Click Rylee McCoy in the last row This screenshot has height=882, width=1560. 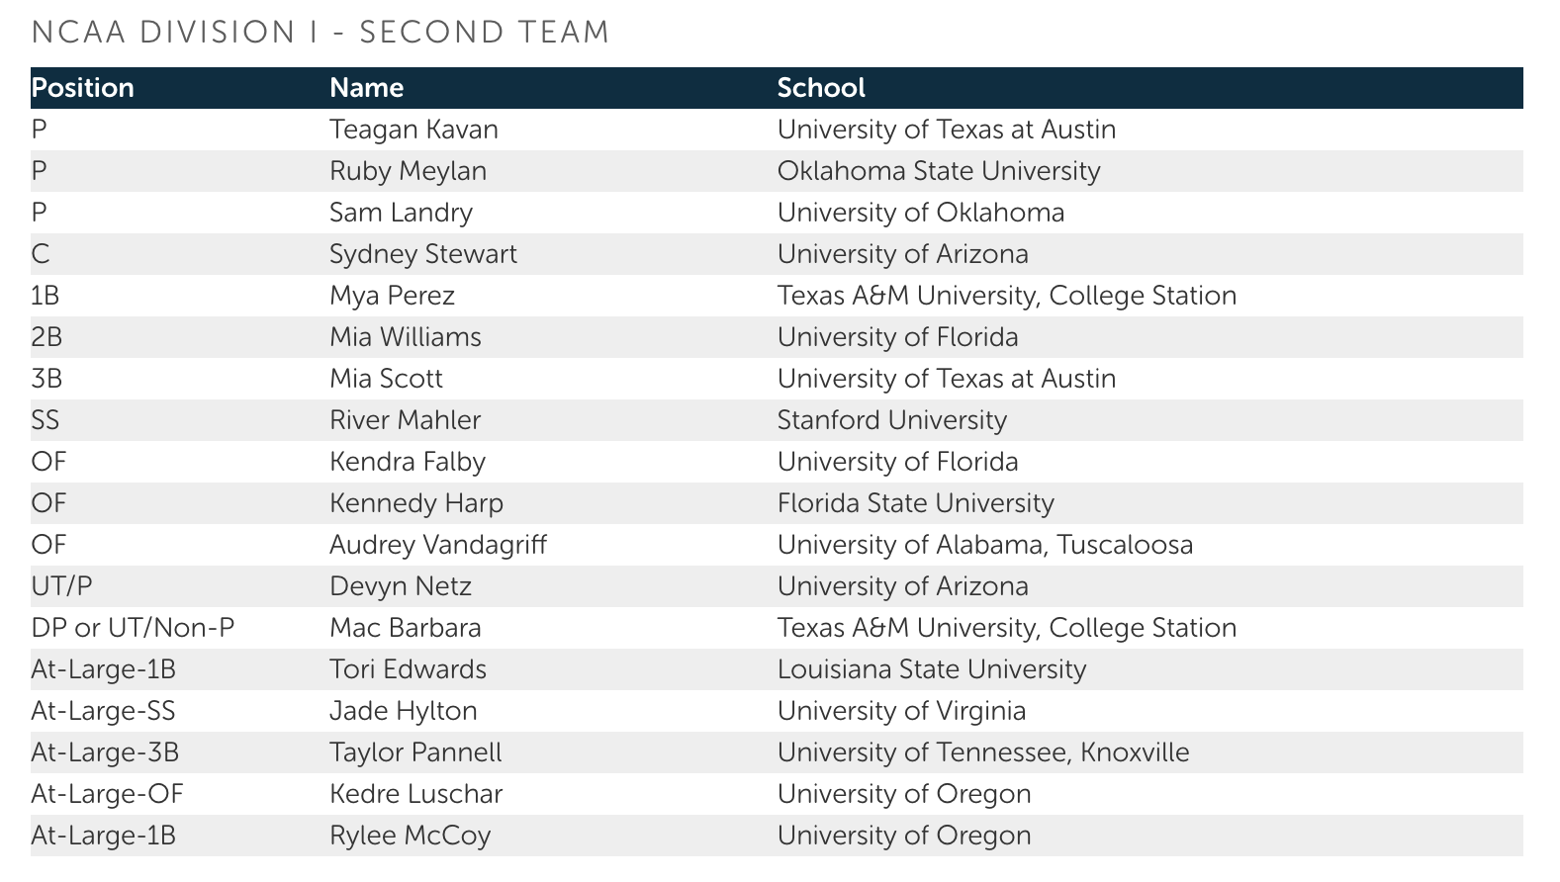[x=410, y=836]
